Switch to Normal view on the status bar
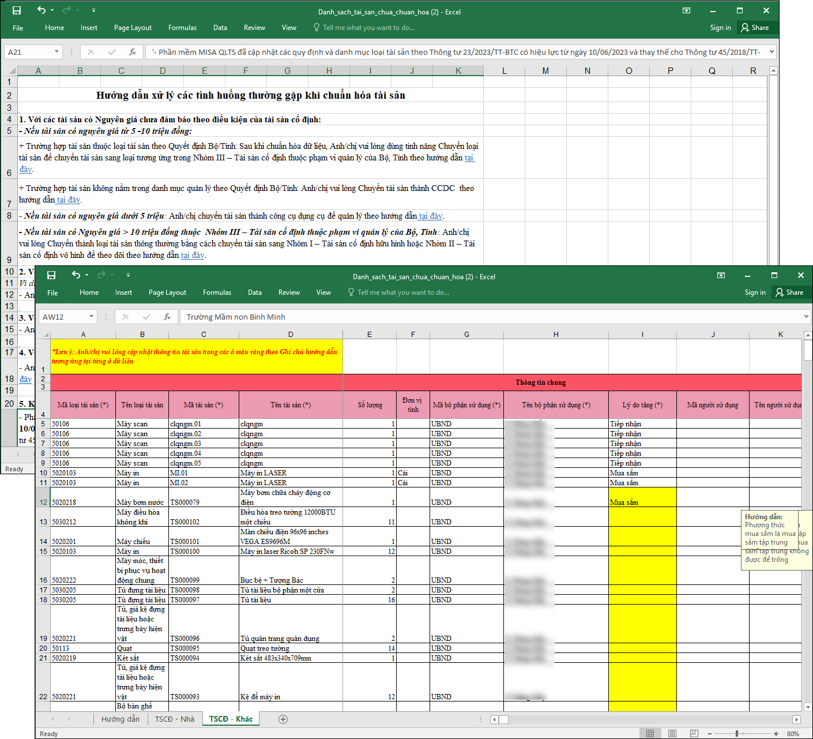This screenshot has height=739, width=813. [650, 734]
